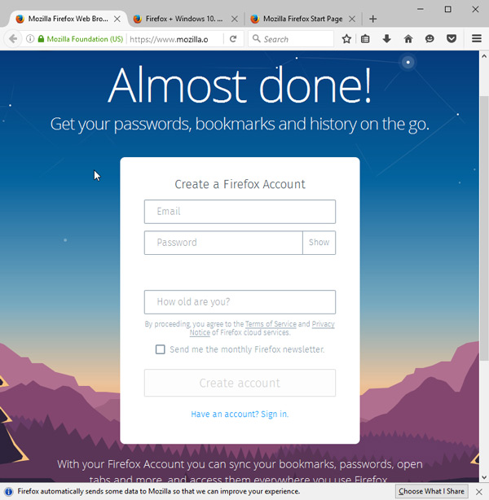This screenshot has width=489, height=500.
Task: Enable the monthly Firefox newsletter checkbox
Action: 161,349
